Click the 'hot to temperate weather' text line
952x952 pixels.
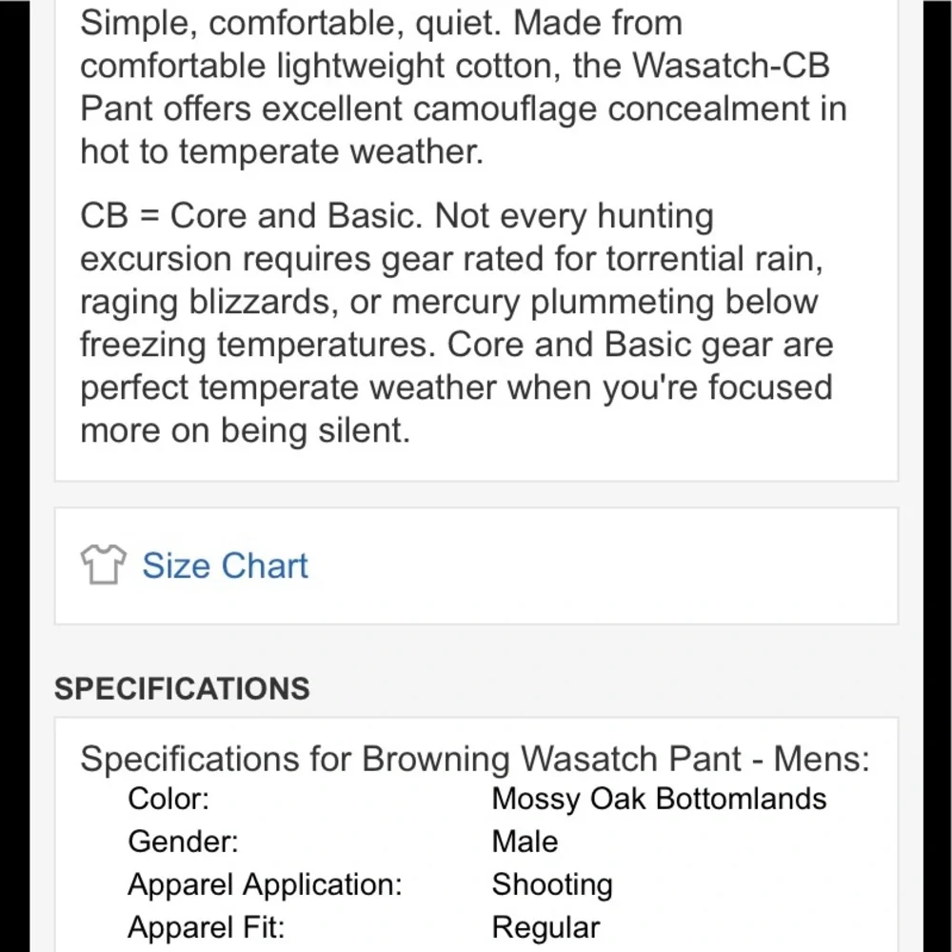coord(282,151)
